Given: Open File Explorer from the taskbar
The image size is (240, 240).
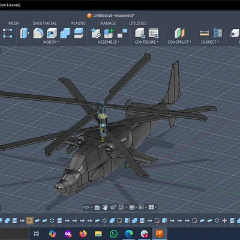Looking at the screenshot, I should [98, 233].
